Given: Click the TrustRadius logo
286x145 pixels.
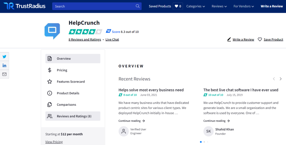Looking at the screenshot, I should [24, 6].
